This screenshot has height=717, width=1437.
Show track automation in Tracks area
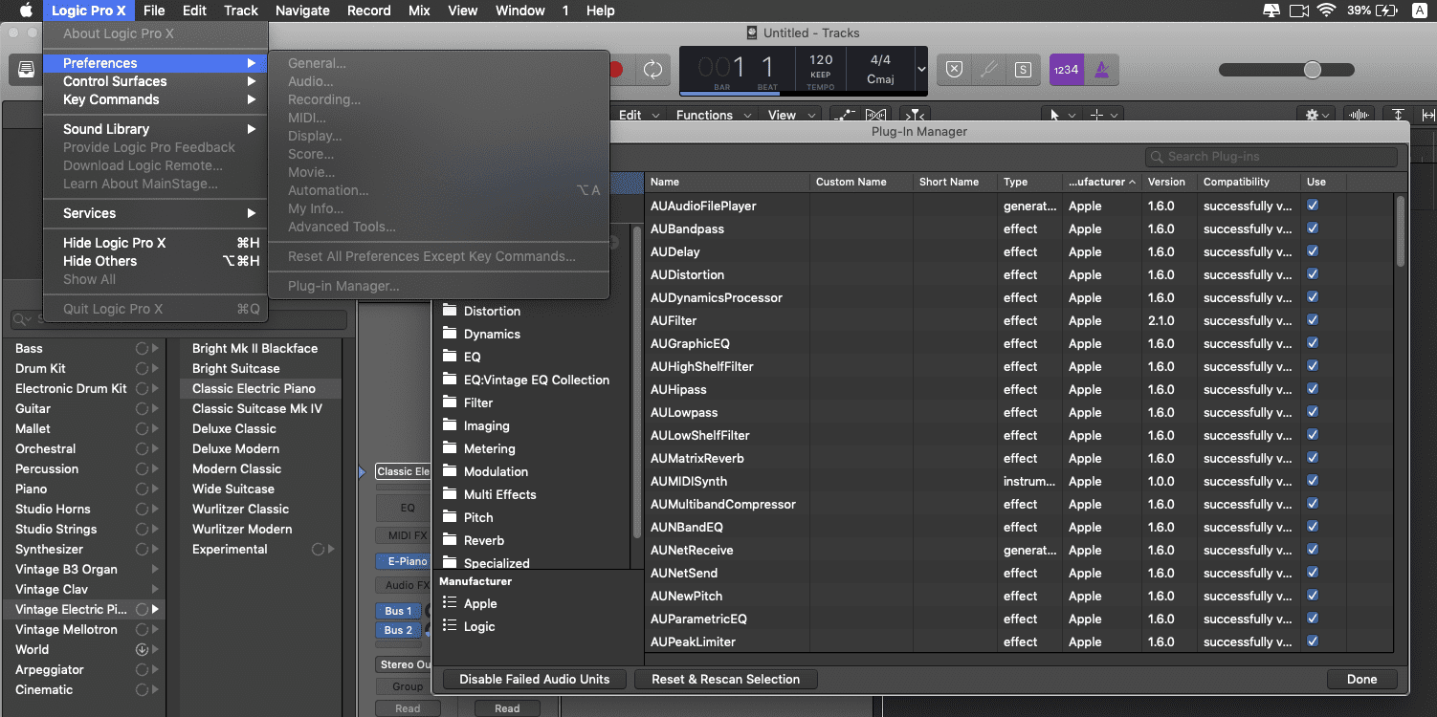pyautogui.click(x=844, y=115)
